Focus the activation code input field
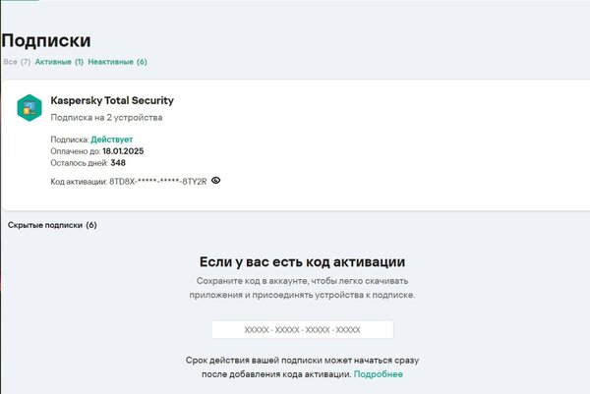Viewport: 590px width, 394px height. coord(303,330)
